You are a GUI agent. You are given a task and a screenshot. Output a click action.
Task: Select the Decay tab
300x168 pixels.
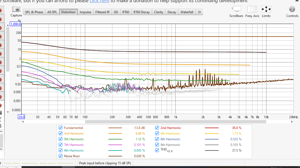pyautogui.click(x=172, y=12)
